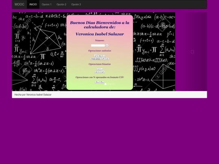Click the n! factorial button
219x164 pixels.
tap(107, 59)
